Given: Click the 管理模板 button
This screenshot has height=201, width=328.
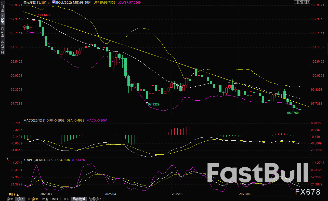Looking at the screenshot, I should coord(95,199).
